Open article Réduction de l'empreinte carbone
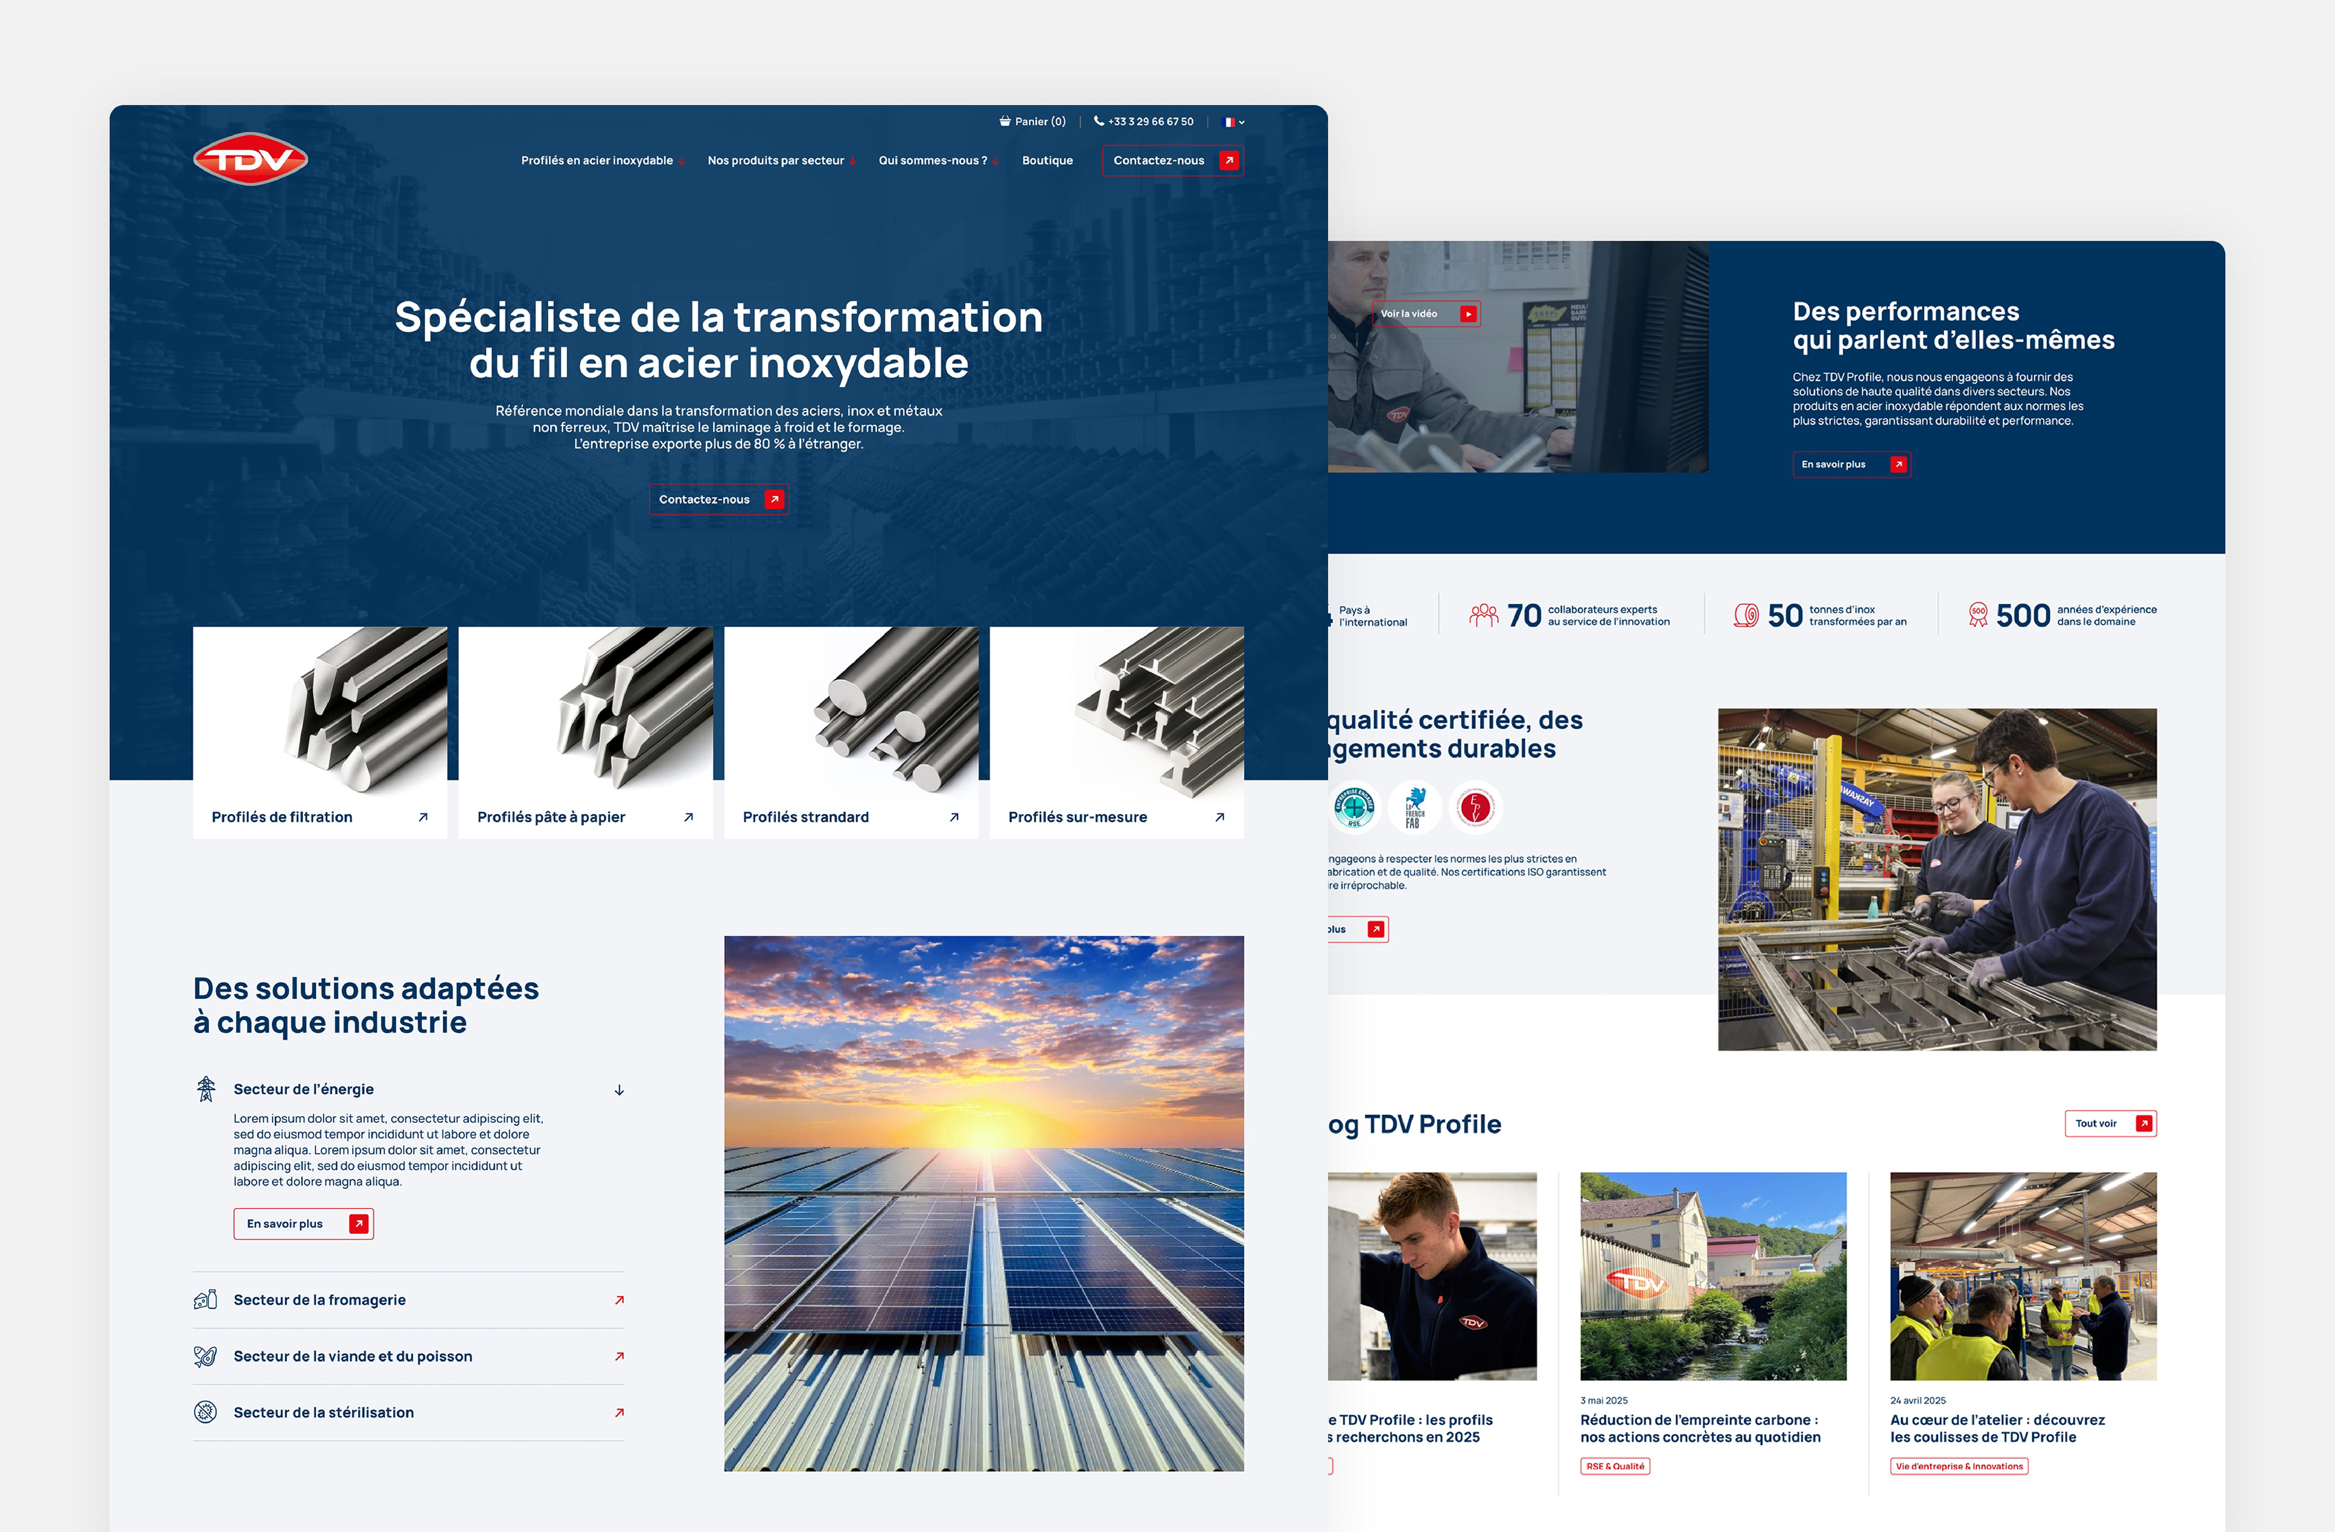This screenshot has width=2335, height=1532. 1700,1428
